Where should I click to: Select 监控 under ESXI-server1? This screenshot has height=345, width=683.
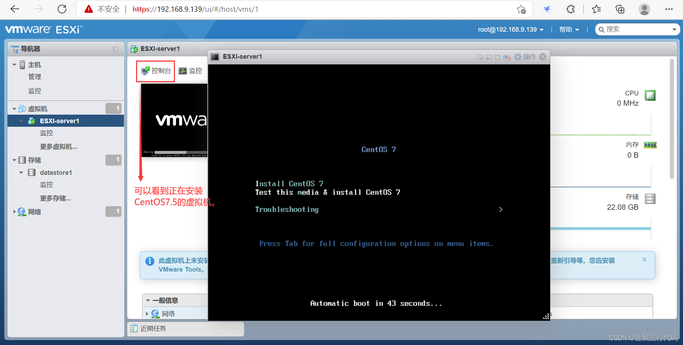coord(46,133)
